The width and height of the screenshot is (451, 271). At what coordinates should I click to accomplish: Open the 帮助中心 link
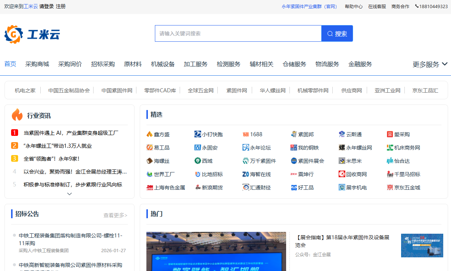click(353, 7)
